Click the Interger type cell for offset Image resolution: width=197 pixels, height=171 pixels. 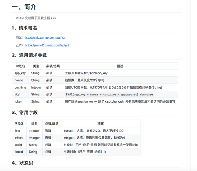34,138
